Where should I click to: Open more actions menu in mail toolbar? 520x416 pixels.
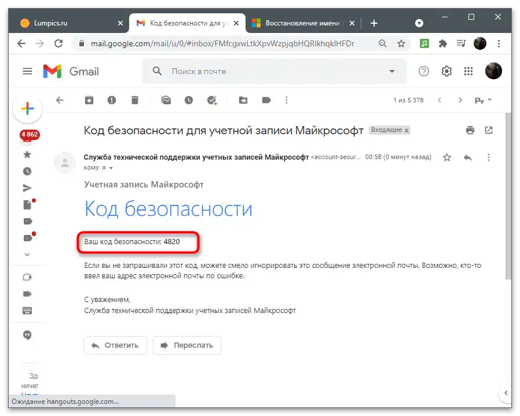[x=287, y=100]
